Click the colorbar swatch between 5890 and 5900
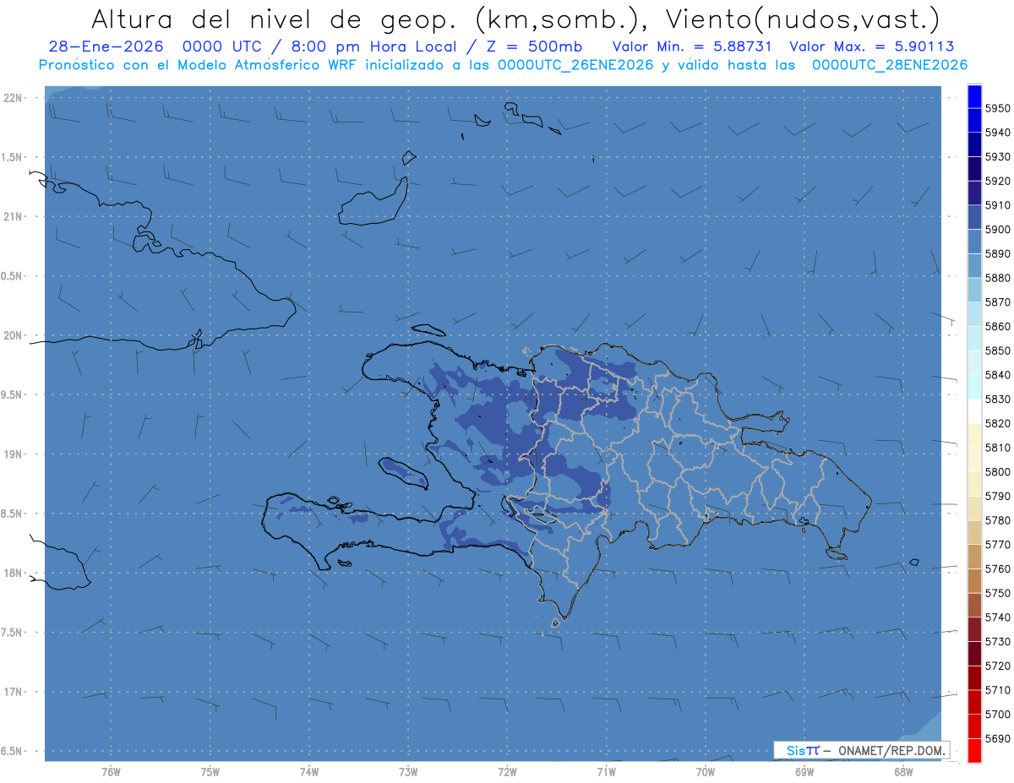1014x783 pixels. 974,242
